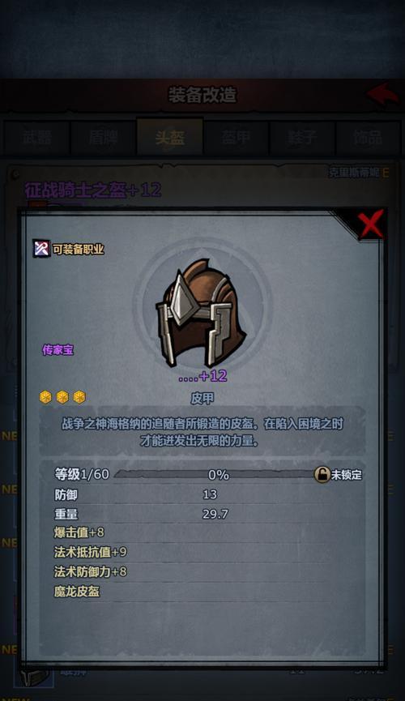Image resolution: width=405 pixels, height=701 pixels.
Task: Switch to the 武器 tab
Action: (x=37, y=138)
